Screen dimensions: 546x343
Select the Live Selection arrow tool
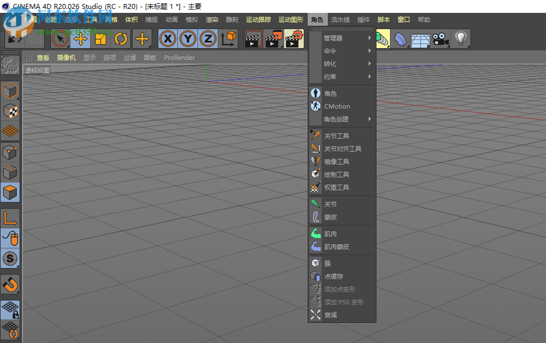point(59,39)
